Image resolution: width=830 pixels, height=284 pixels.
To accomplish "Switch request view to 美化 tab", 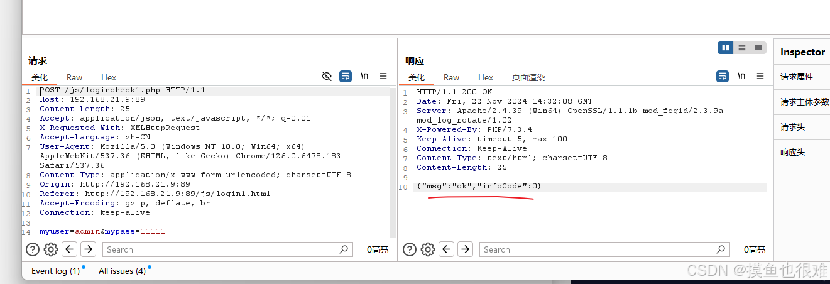I will tap(40, 77).
